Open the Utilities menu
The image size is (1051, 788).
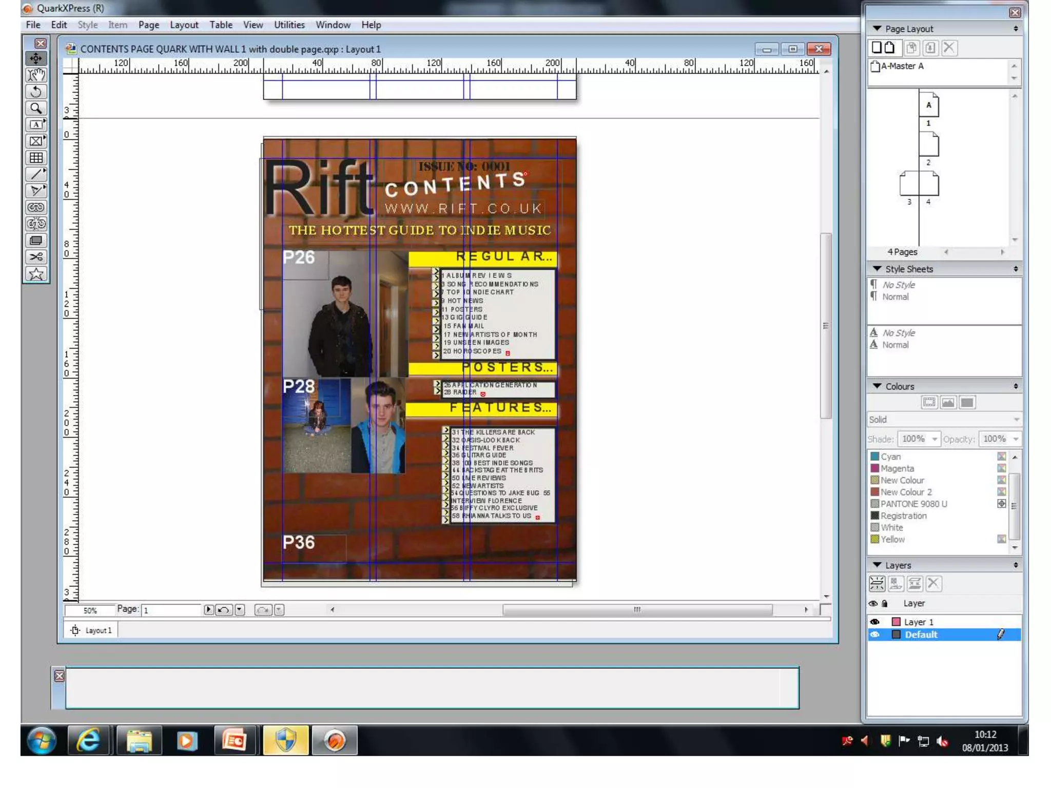tap(289, 25)
